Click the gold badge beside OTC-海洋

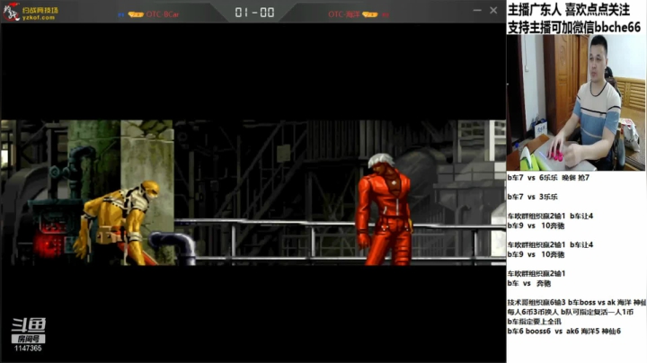pyautogui.click(x=369, y=14)
